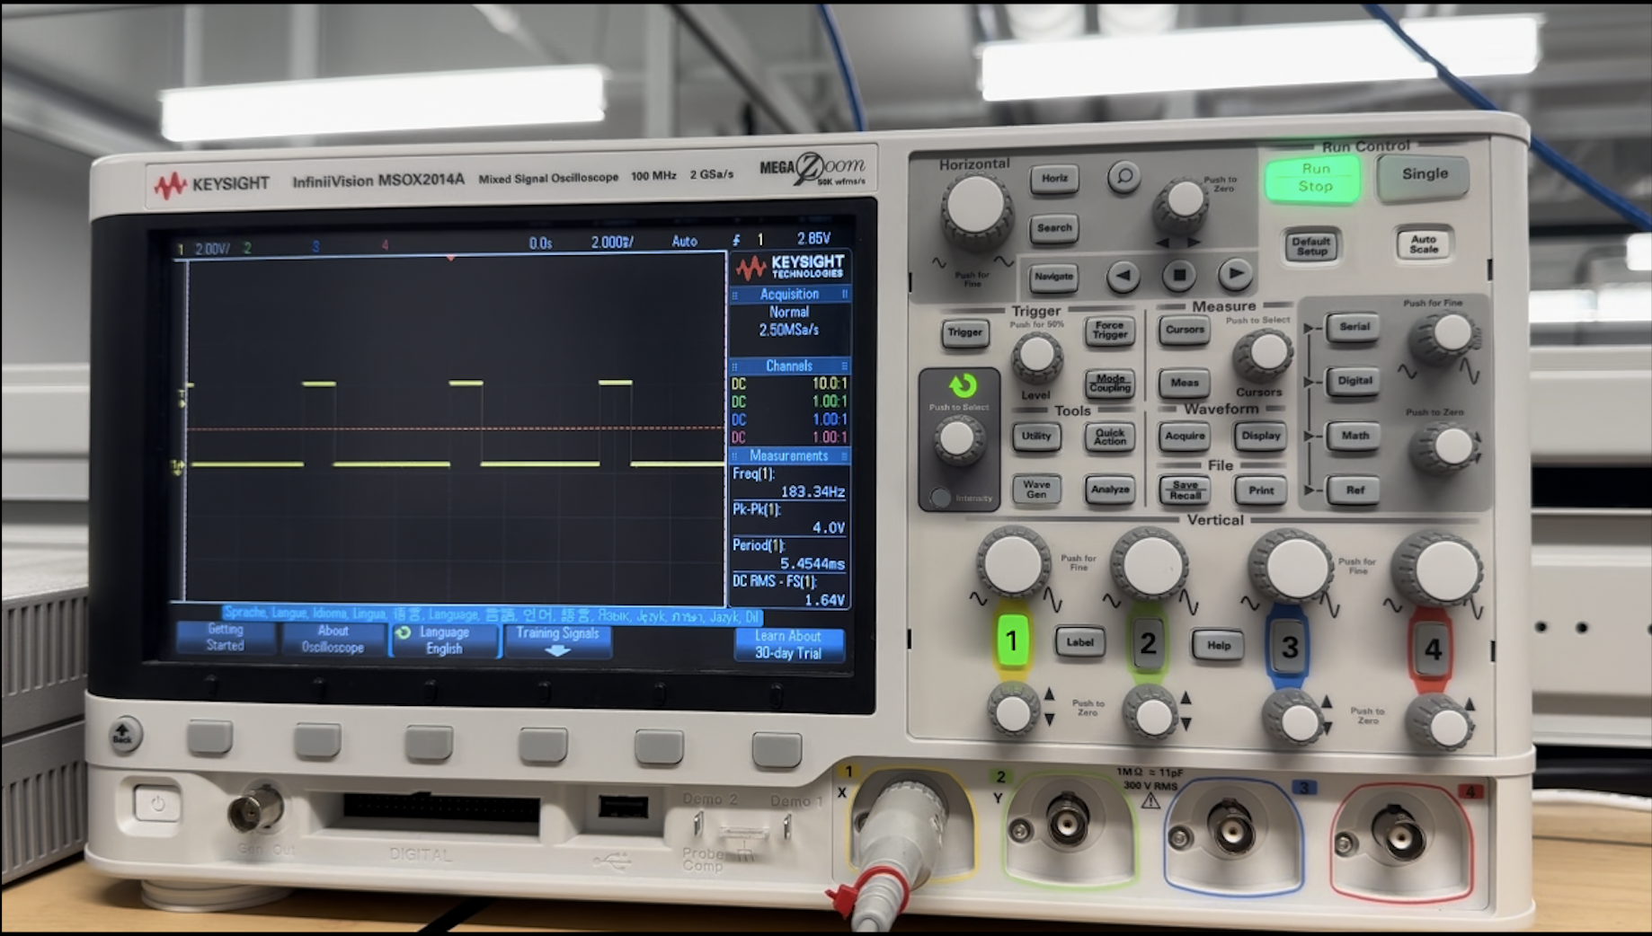This screenshot has height=936, width=1652.
Task: Click the DC RMS value 1.64V
Action: click(824, 600)
